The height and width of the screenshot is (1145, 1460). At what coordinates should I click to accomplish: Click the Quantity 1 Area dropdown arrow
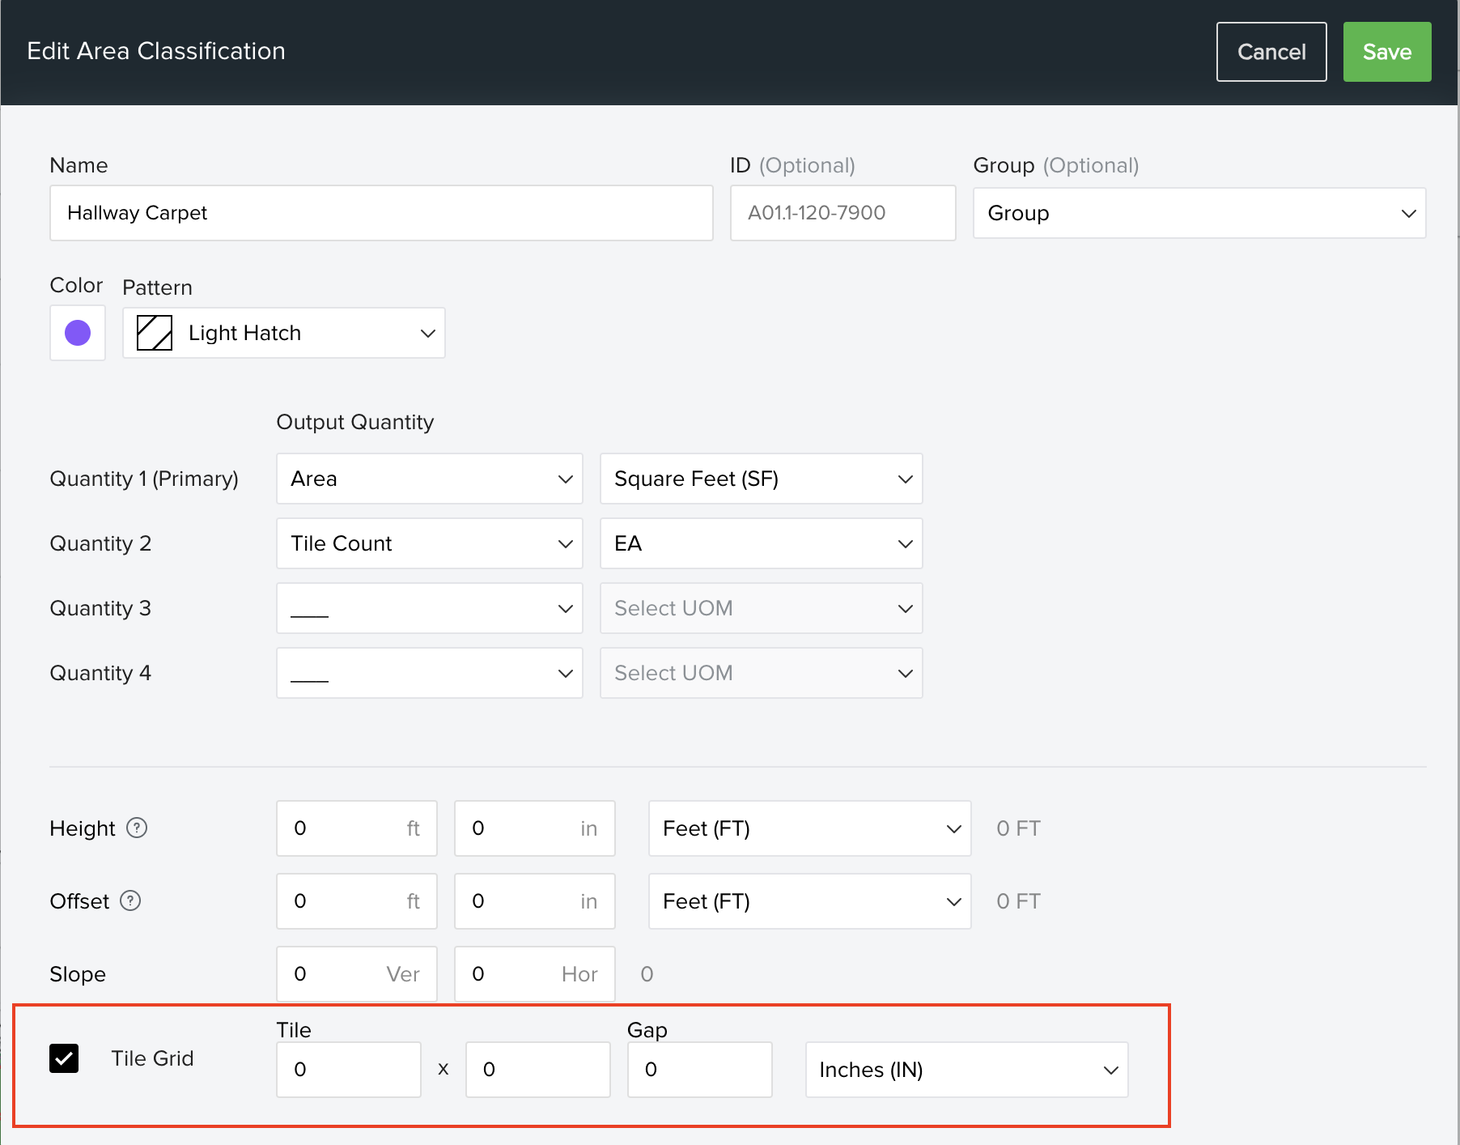click(x=565, y=478)
